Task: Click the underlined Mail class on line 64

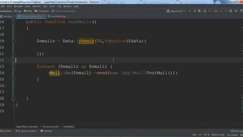Action: (x=55, y=73)
